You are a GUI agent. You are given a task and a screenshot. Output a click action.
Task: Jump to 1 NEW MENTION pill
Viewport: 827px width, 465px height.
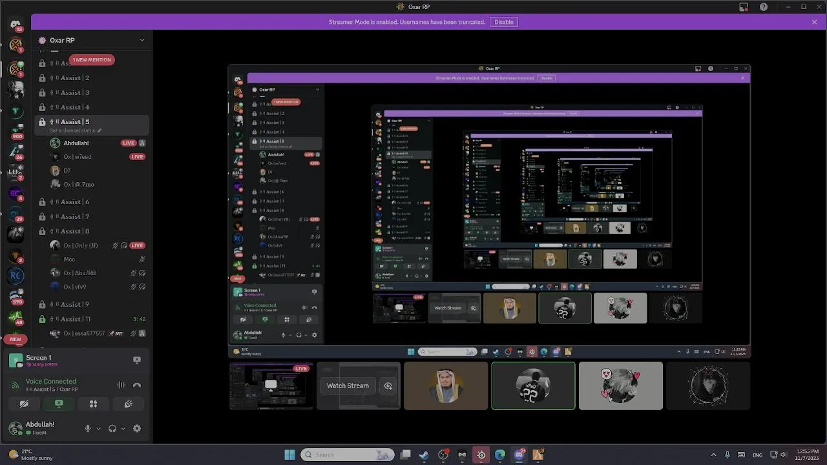[x=92, y=60]
